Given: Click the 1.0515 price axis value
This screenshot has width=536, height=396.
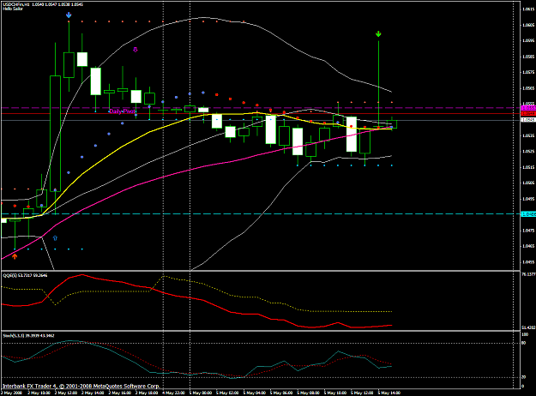Looking at the screenshot, I should click(529, 167).
